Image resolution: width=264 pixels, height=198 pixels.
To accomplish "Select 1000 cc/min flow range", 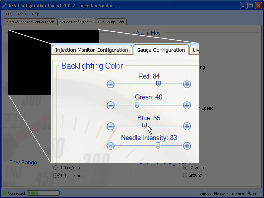I will (x=68, y=176).
